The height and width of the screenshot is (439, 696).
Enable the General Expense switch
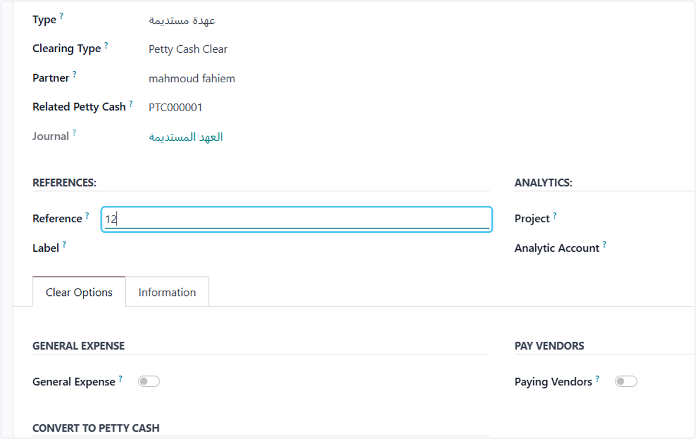point(149,381)
